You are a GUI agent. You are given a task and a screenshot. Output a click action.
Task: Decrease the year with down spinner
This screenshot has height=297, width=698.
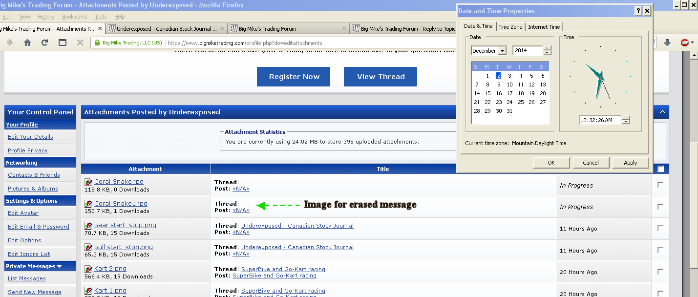tap(547, 53)
